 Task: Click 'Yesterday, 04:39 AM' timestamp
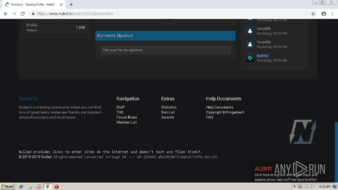pyautogui.click(x=272, y=60)
